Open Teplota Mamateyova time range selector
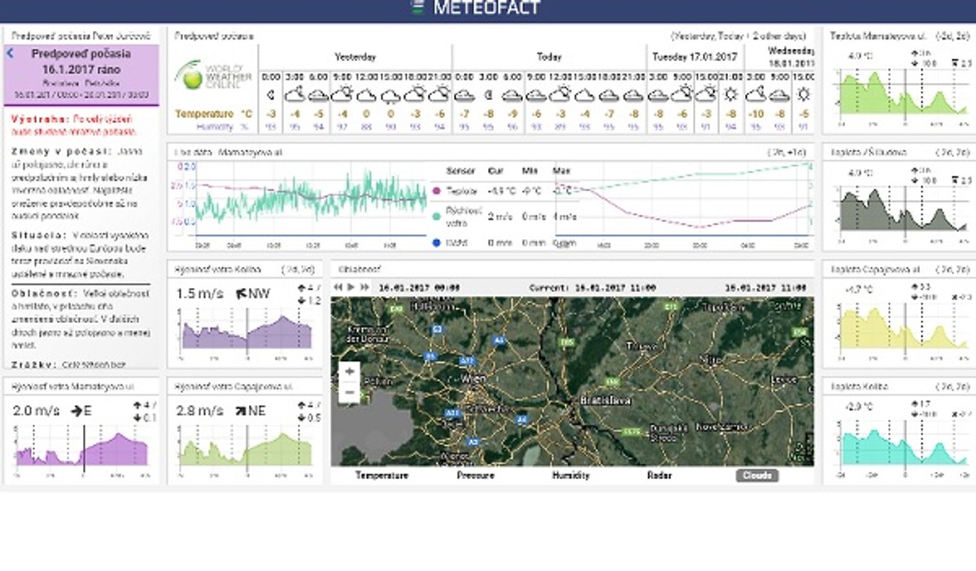This screenshot has height=571, width=976. [951, 37]
